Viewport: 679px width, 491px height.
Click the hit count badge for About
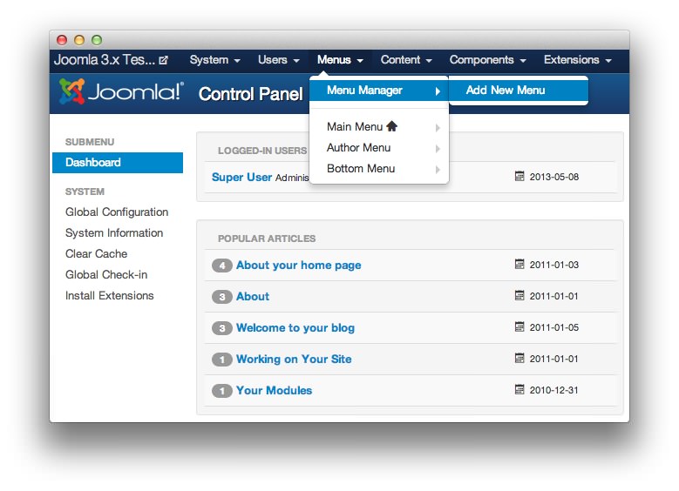222,297
